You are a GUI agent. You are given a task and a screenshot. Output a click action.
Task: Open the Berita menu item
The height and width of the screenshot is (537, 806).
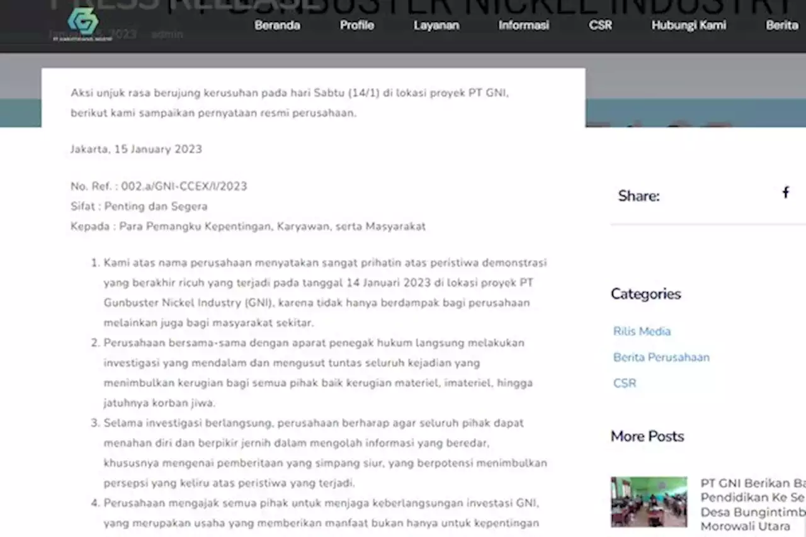[x=782, y=25]
